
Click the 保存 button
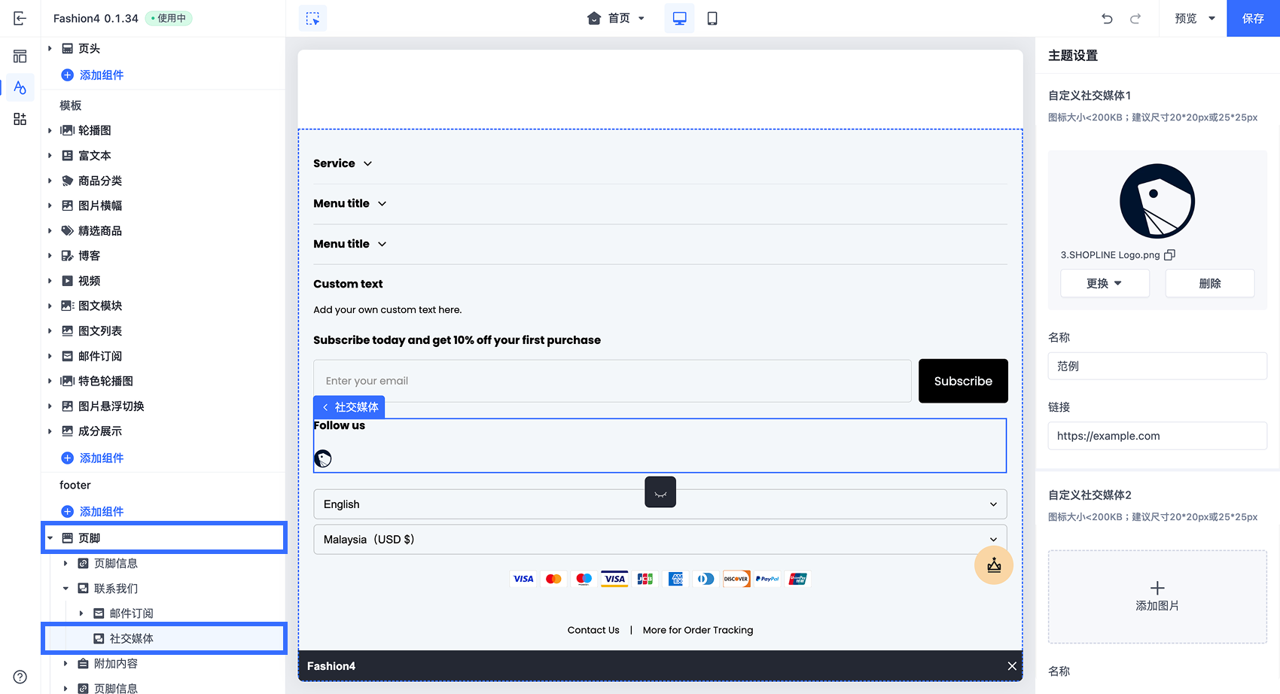(x=1253, y=18)
